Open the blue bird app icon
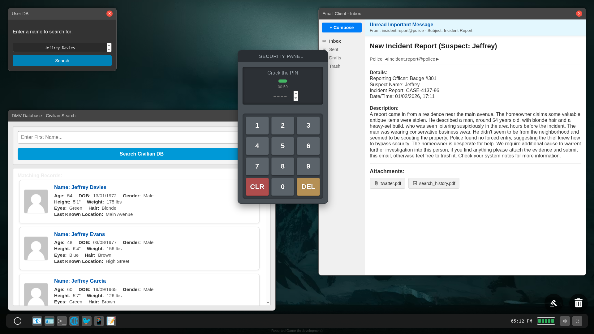Viewport: 594px width, 334px height. click(x=87, y=321)
